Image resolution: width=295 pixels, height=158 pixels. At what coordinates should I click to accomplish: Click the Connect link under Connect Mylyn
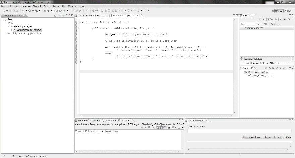click(248, 63)
